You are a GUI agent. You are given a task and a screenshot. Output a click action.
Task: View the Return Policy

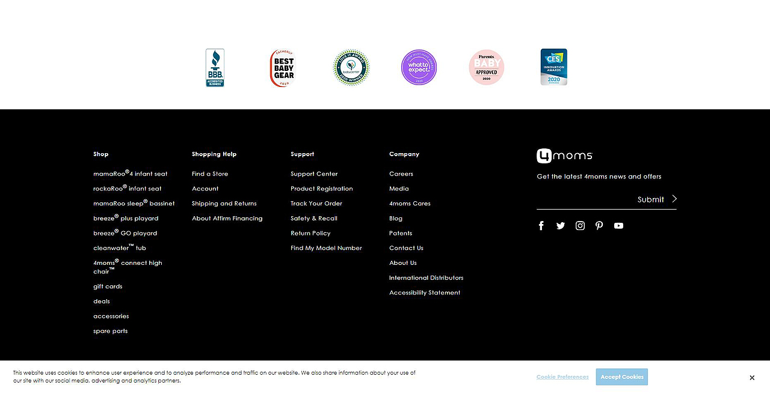coord(310,233)
